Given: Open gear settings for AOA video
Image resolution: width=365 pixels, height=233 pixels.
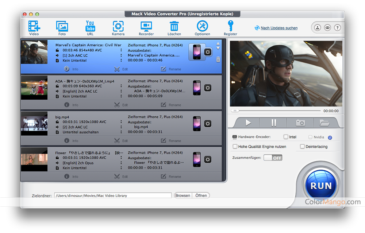Looking at the screenshot, I should 208,88.
